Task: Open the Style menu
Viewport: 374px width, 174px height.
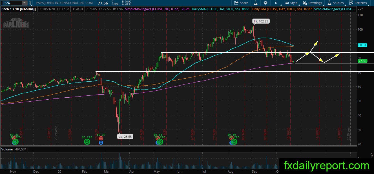Action: (291, 3)
